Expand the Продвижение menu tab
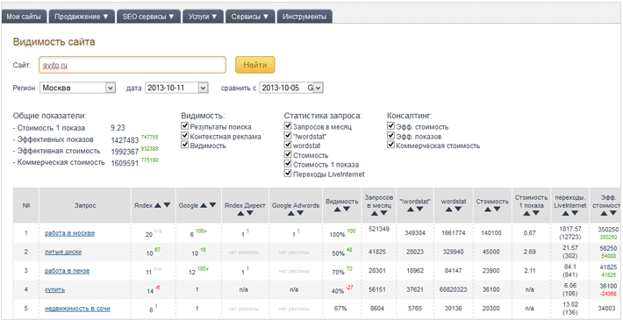623x320 pixels. click(x=82, y=17)
